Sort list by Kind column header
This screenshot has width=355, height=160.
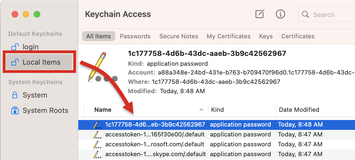(217, 110)
